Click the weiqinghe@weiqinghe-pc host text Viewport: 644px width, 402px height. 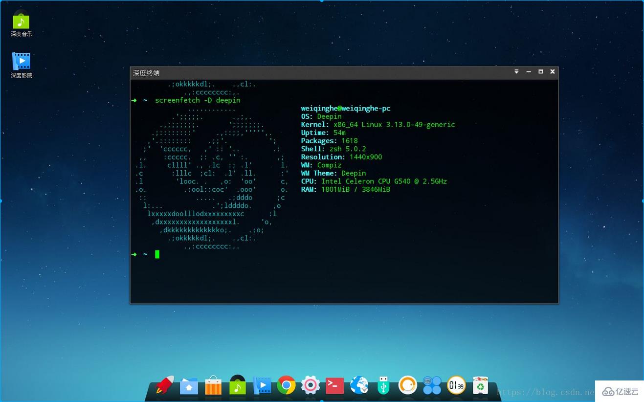[x=346, y=109]
